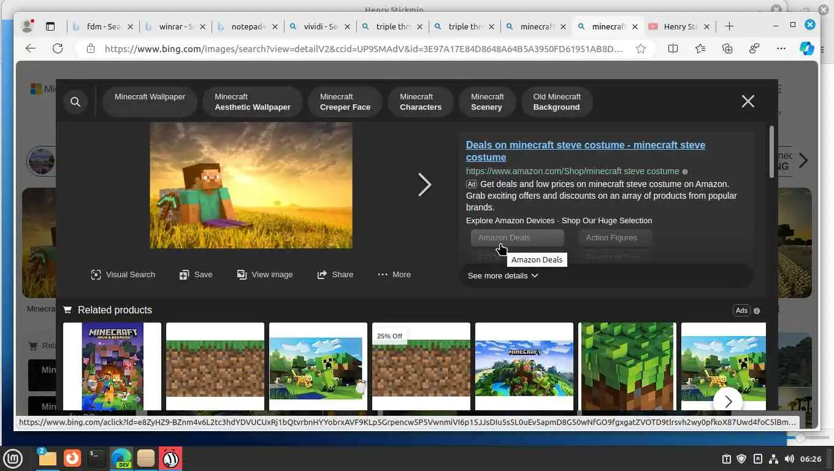Share this image
The width and height of the screenshot is (834, 471).
click(335, 275)
